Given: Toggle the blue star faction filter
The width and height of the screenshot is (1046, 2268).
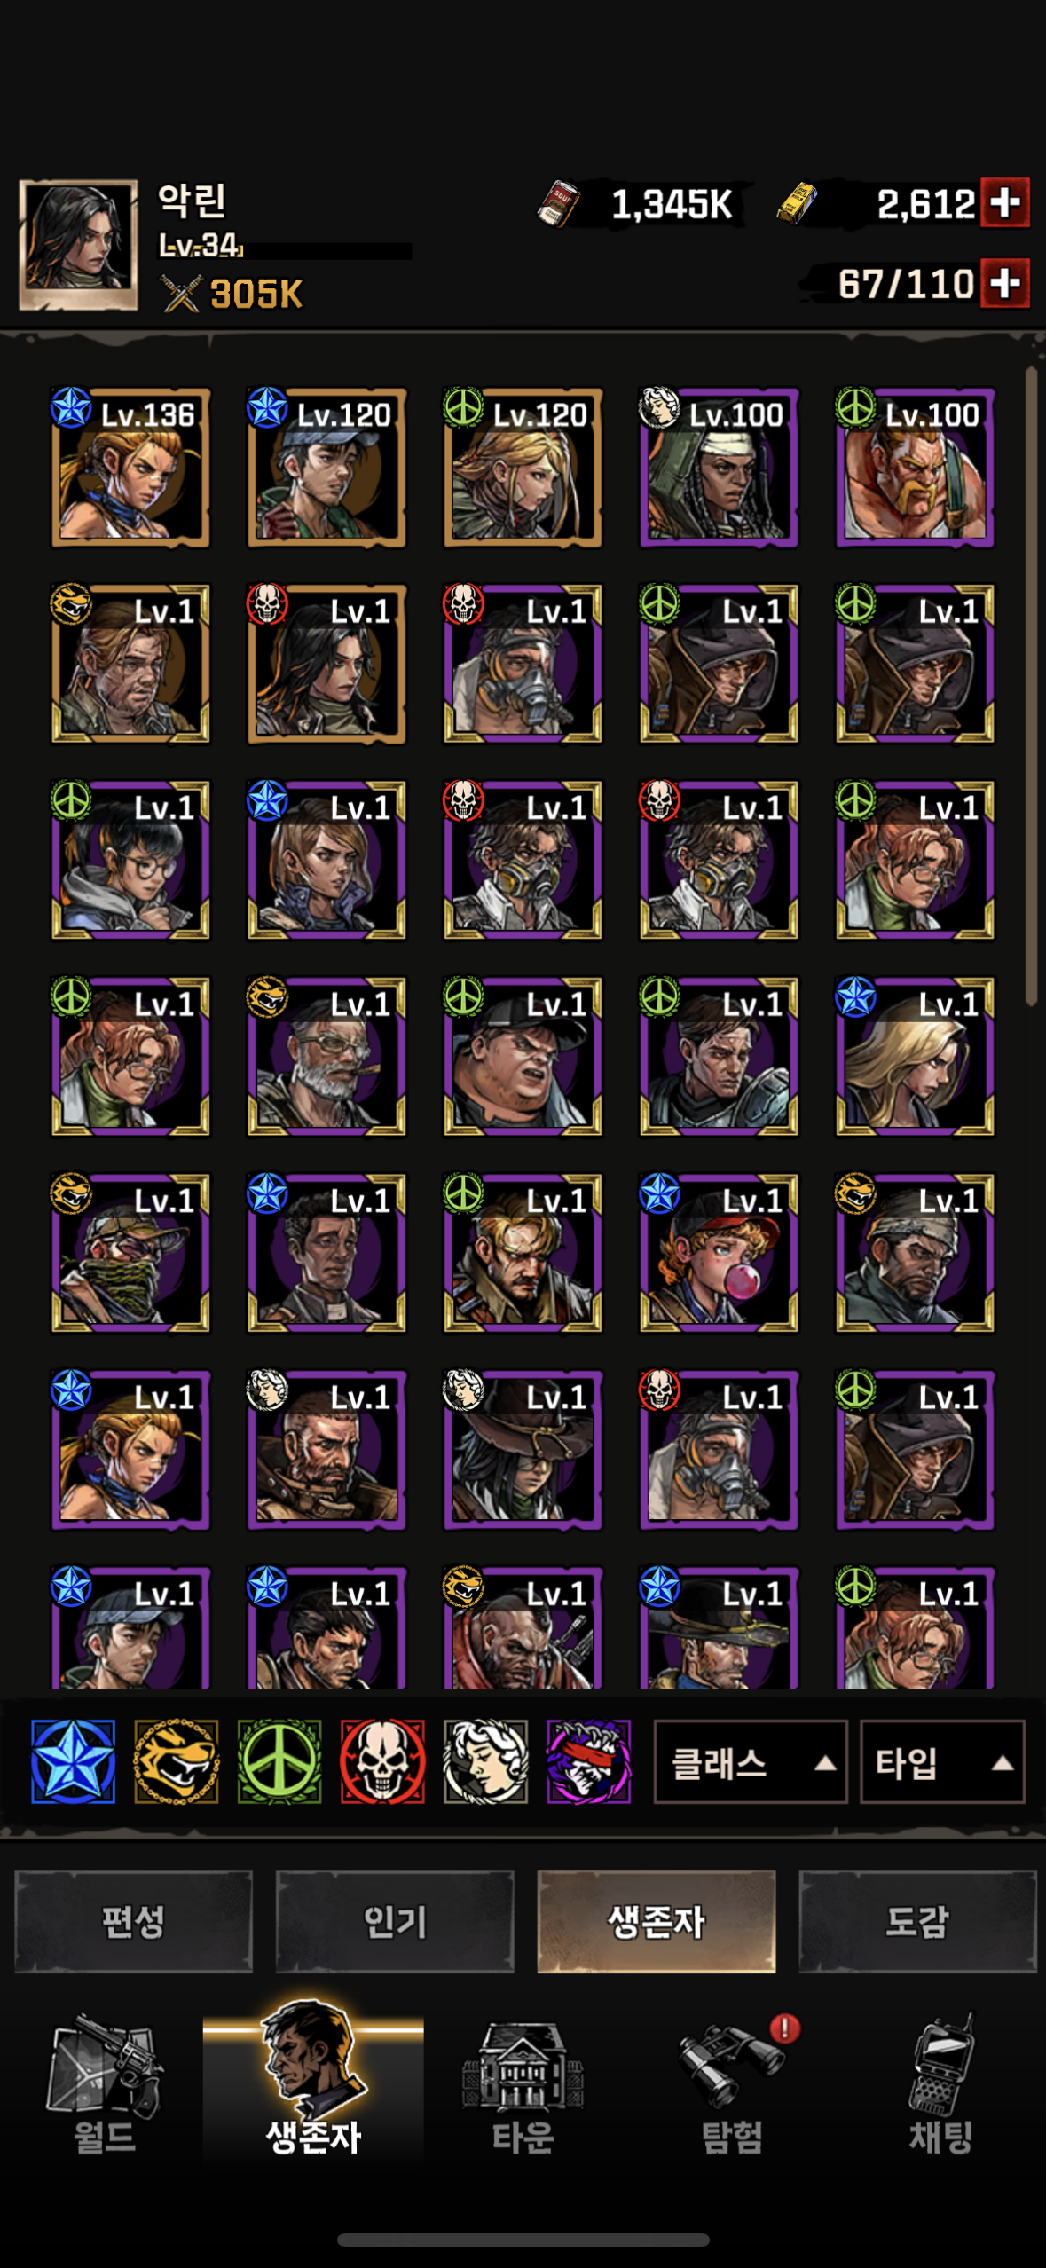Looking at the screenshot, I should [73, 1761].
